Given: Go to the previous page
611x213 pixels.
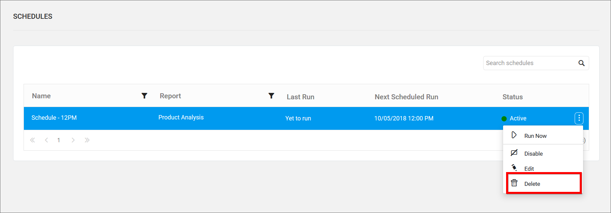Looking at the screenshot, I should point(46,140).
